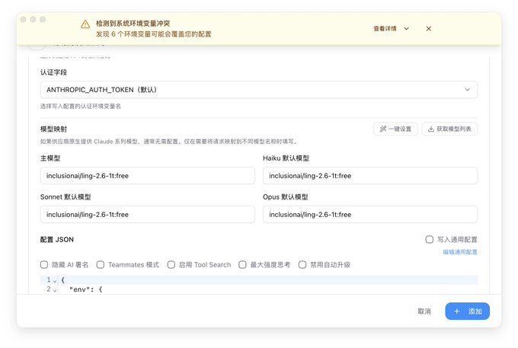This screenshot has width=518, height=348.
Task: Focus the Sonnet 默认模型 input field
Action: pos(147,215)
